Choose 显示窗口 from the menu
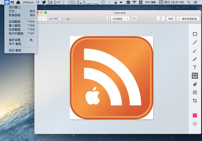Viewport: 202px width, 141px height. (21, 7)
